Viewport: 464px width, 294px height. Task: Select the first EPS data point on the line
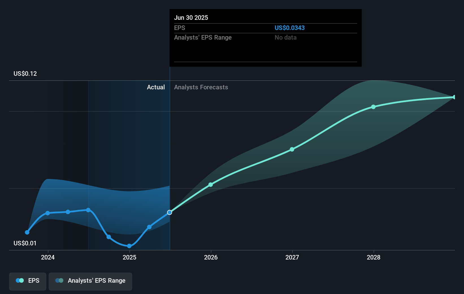(x=27, y=232)
